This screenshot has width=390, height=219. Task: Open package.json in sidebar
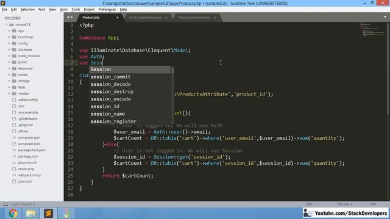(28, 156)
